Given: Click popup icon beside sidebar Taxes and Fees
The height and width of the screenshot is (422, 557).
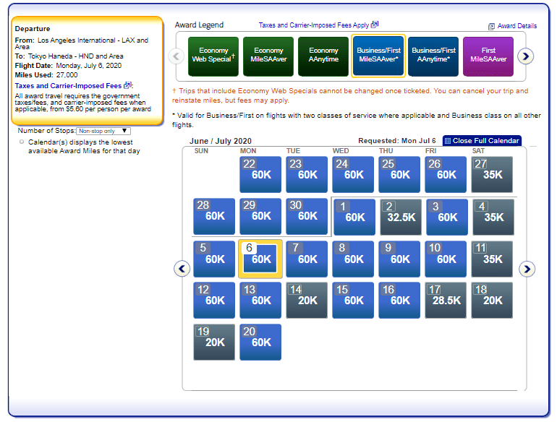Looking at the screenshot, I should (127, 85).
